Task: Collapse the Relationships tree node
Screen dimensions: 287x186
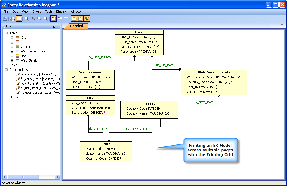Action: [x=6, y=70]
